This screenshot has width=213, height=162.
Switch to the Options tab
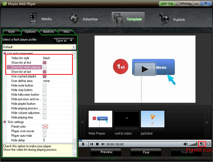coord(30,32)
